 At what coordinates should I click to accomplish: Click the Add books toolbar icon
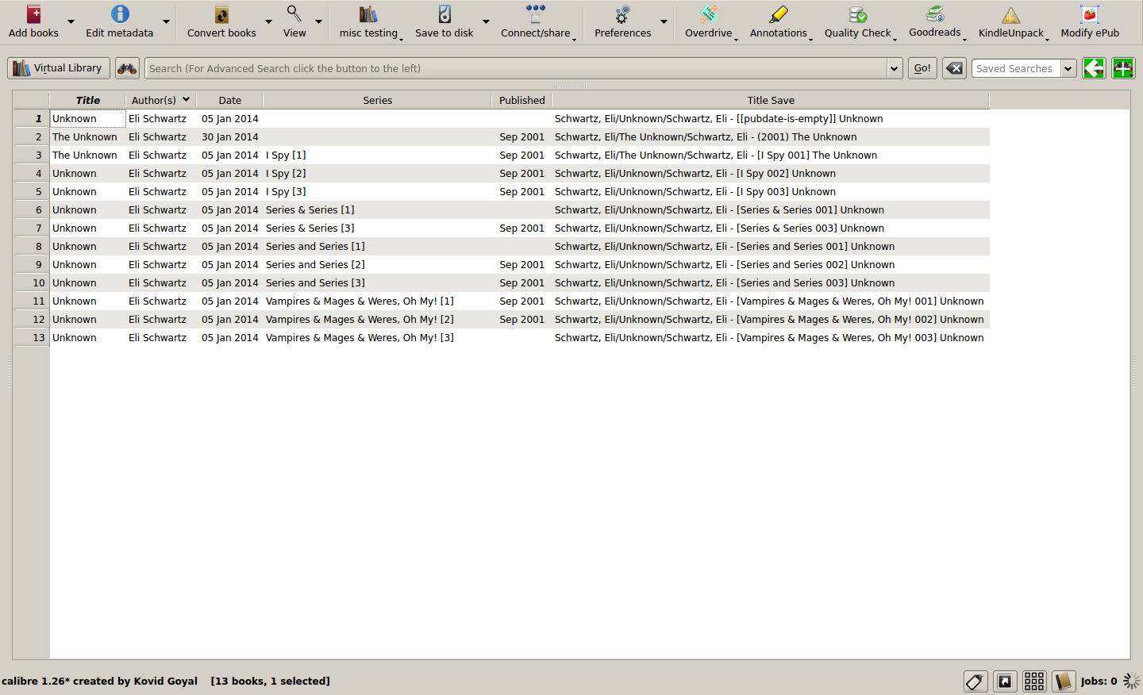click(34, 14)
